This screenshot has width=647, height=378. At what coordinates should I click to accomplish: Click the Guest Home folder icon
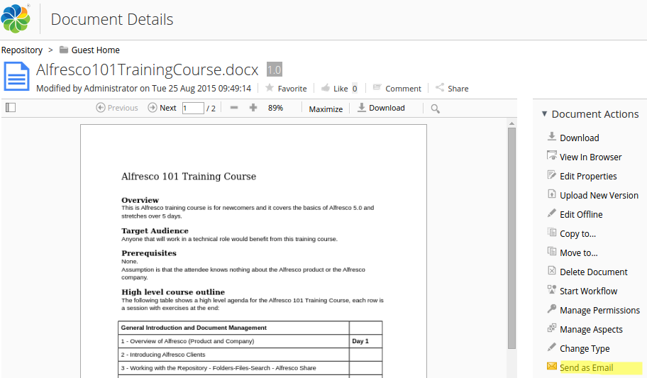pos(64,50)
